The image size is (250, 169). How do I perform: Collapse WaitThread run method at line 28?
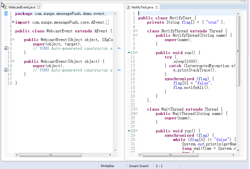click(x=136, y=131)
